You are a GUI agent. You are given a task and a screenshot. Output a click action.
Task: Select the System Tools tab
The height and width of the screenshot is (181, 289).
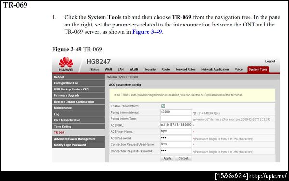(x=258, y=69)
